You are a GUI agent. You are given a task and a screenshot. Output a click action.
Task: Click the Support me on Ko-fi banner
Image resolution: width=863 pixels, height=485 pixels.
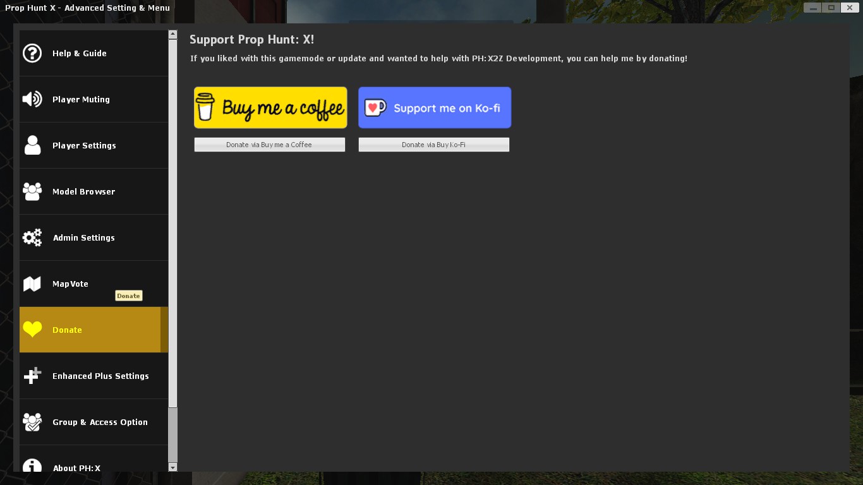pos(434,107)
